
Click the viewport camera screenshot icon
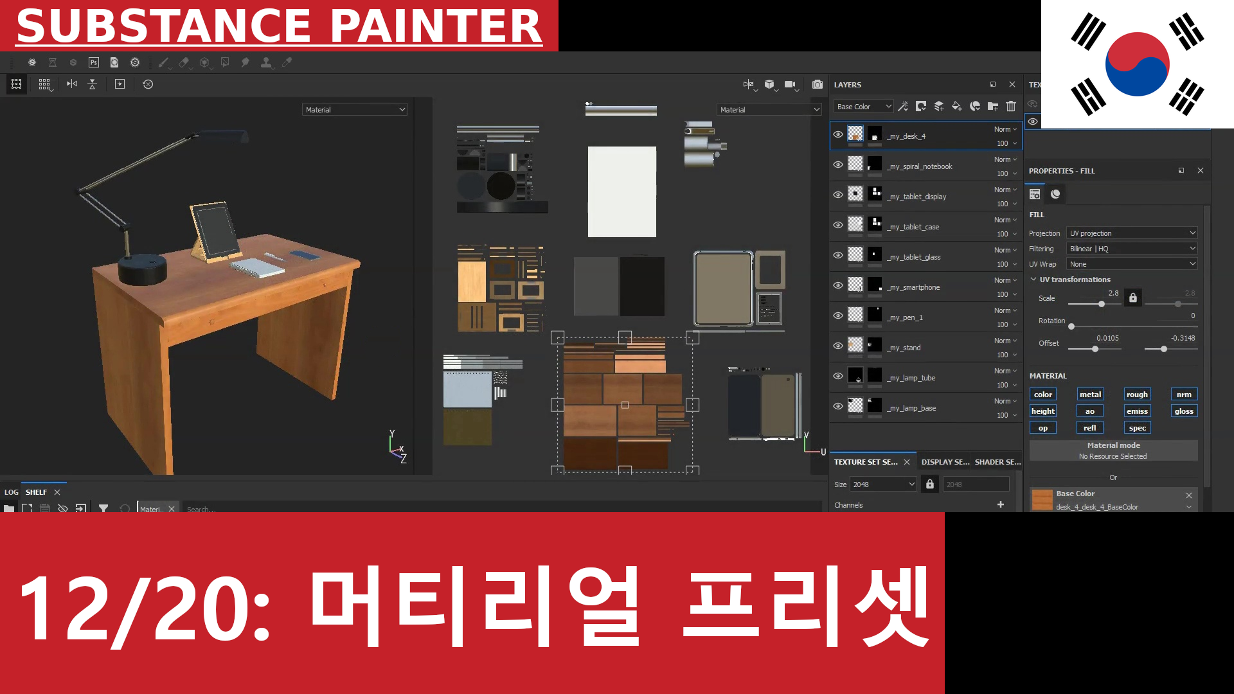tap(818, 84)
